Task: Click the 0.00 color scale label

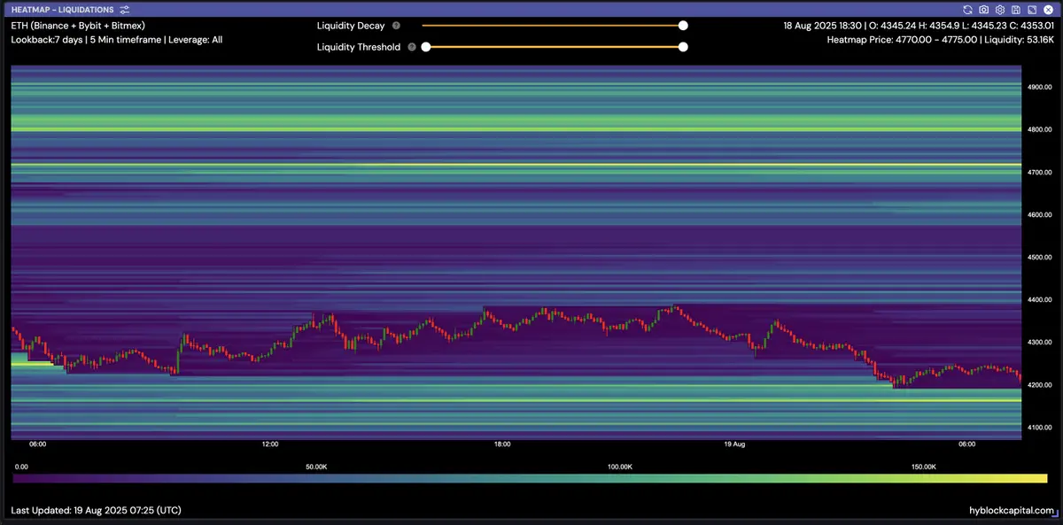Action: coord(22,467)
